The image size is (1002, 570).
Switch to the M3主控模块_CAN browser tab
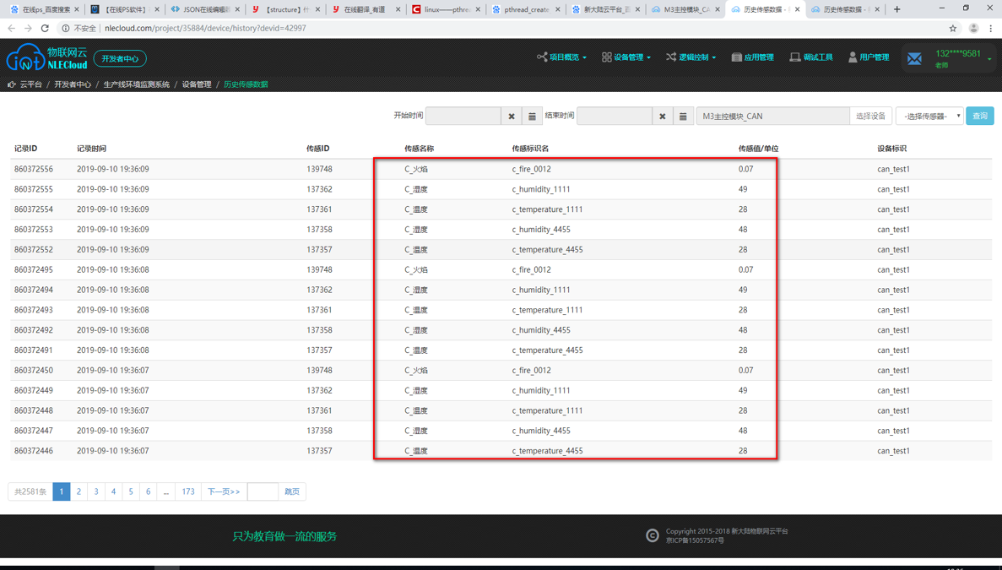pyautogui.click(x=685, y=9)
